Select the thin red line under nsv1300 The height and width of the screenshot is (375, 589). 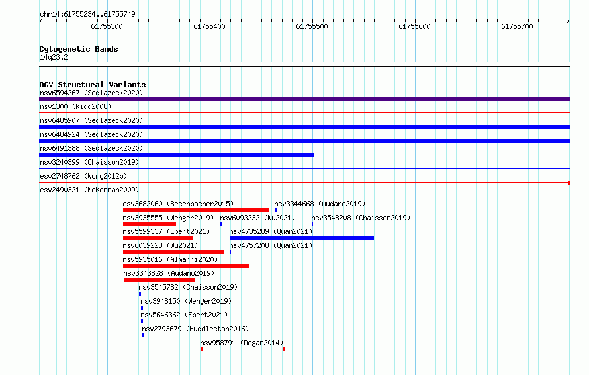coord(304,112)
